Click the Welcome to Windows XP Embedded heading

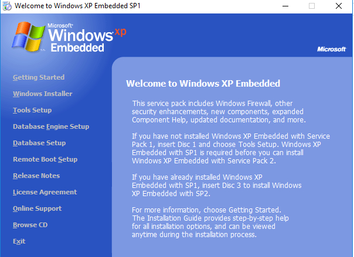tap(203, 83)
